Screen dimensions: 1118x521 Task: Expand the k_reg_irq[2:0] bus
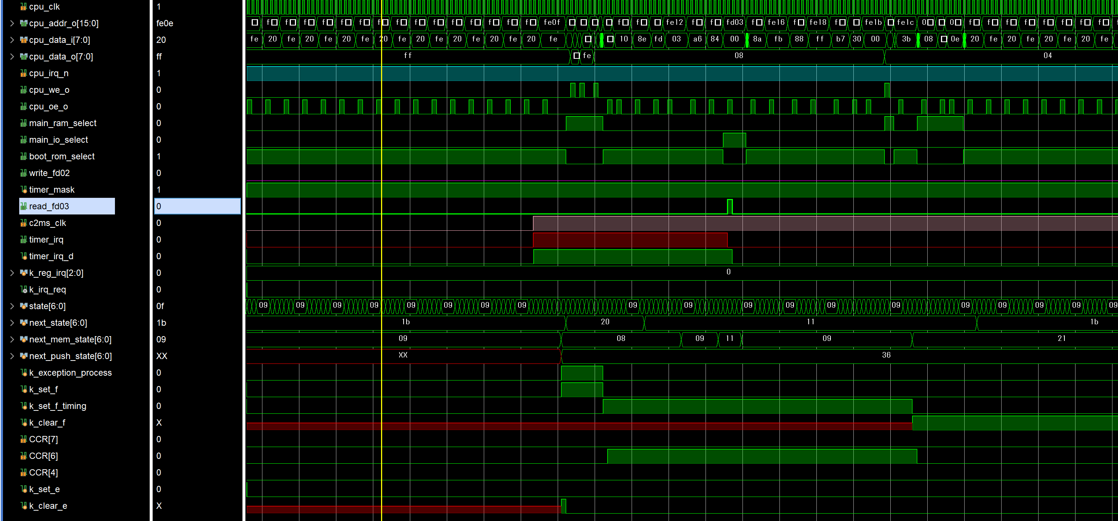click(x=12, y=273)
